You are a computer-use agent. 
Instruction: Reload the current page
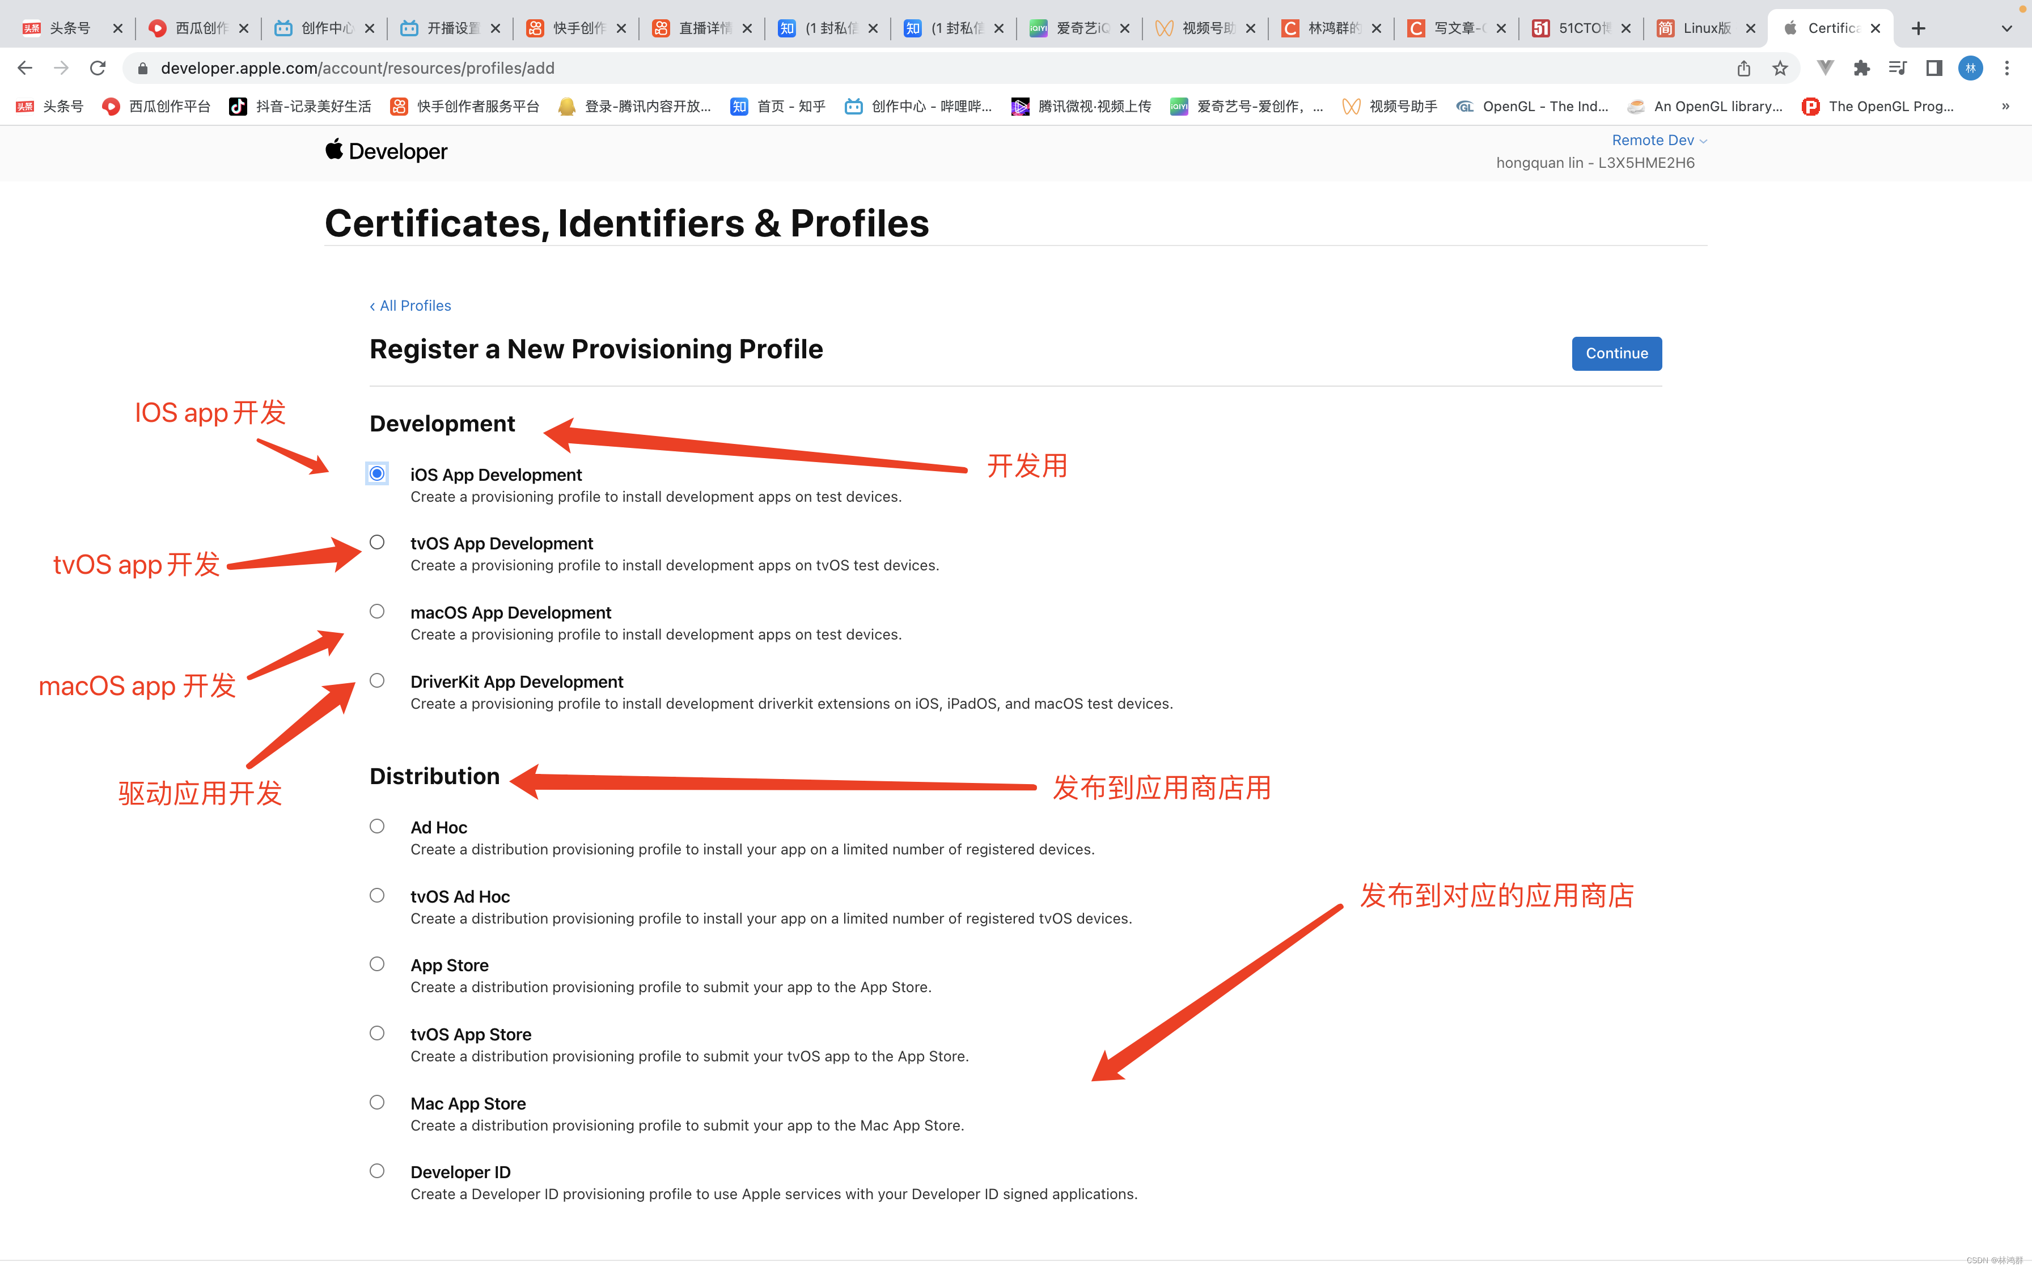(98, 68)
